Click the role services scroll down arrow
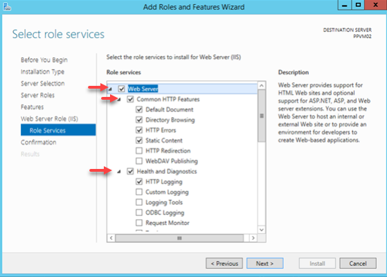 pyautogui.click(x=262, y=230)
